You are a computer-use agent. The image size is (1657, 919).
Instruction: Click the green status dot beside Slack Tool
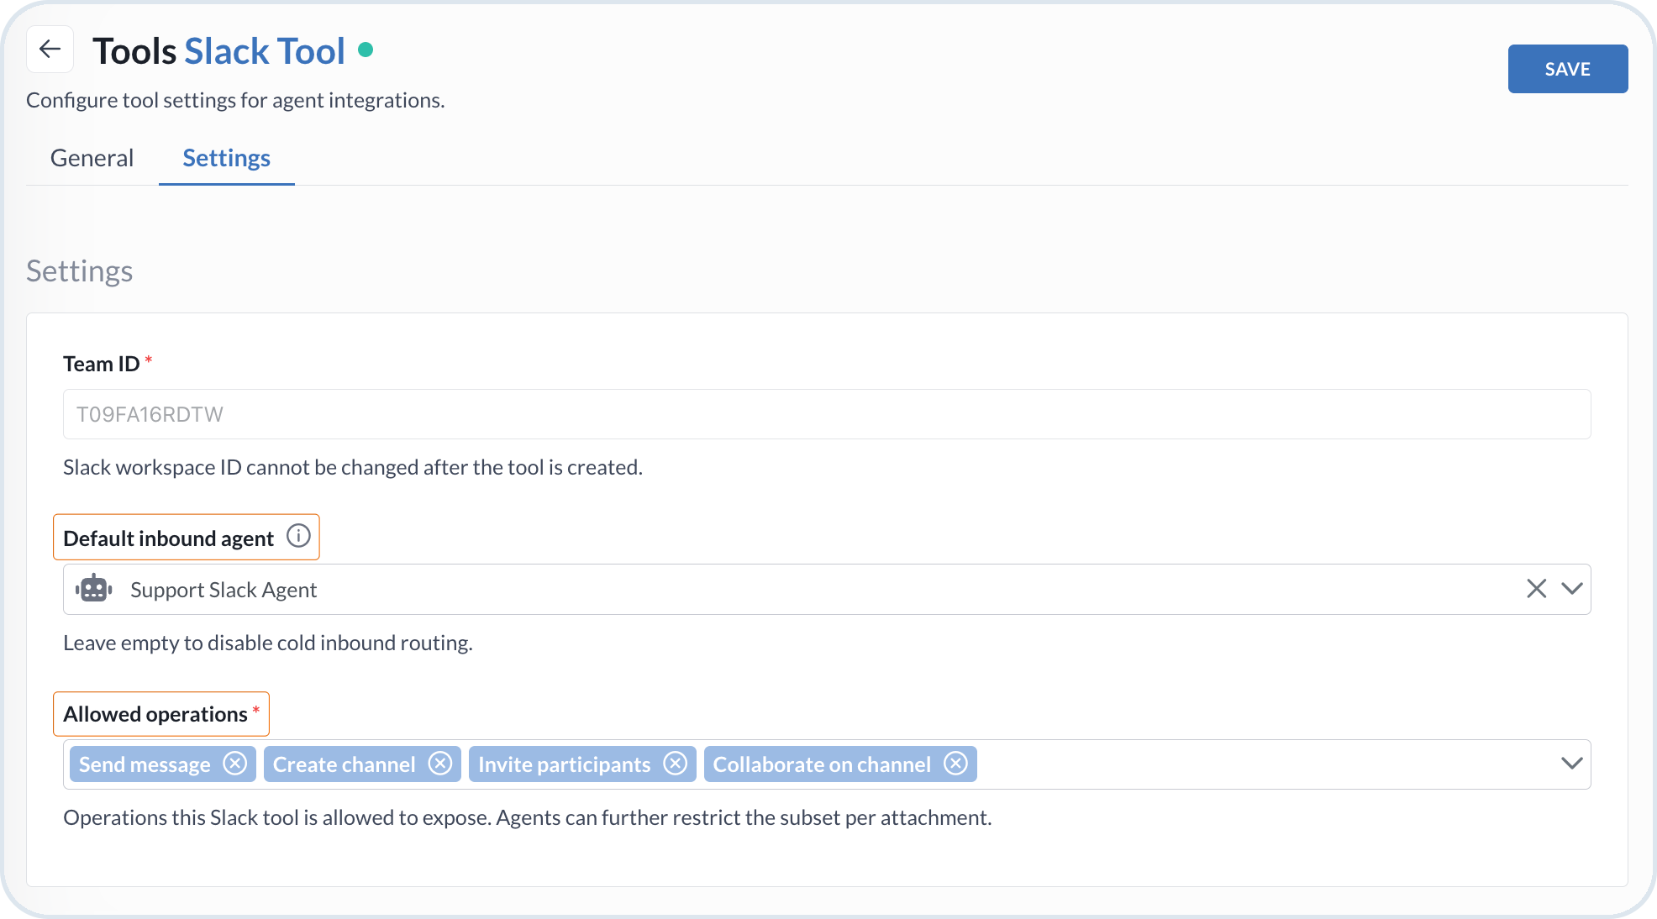[366, 50]
